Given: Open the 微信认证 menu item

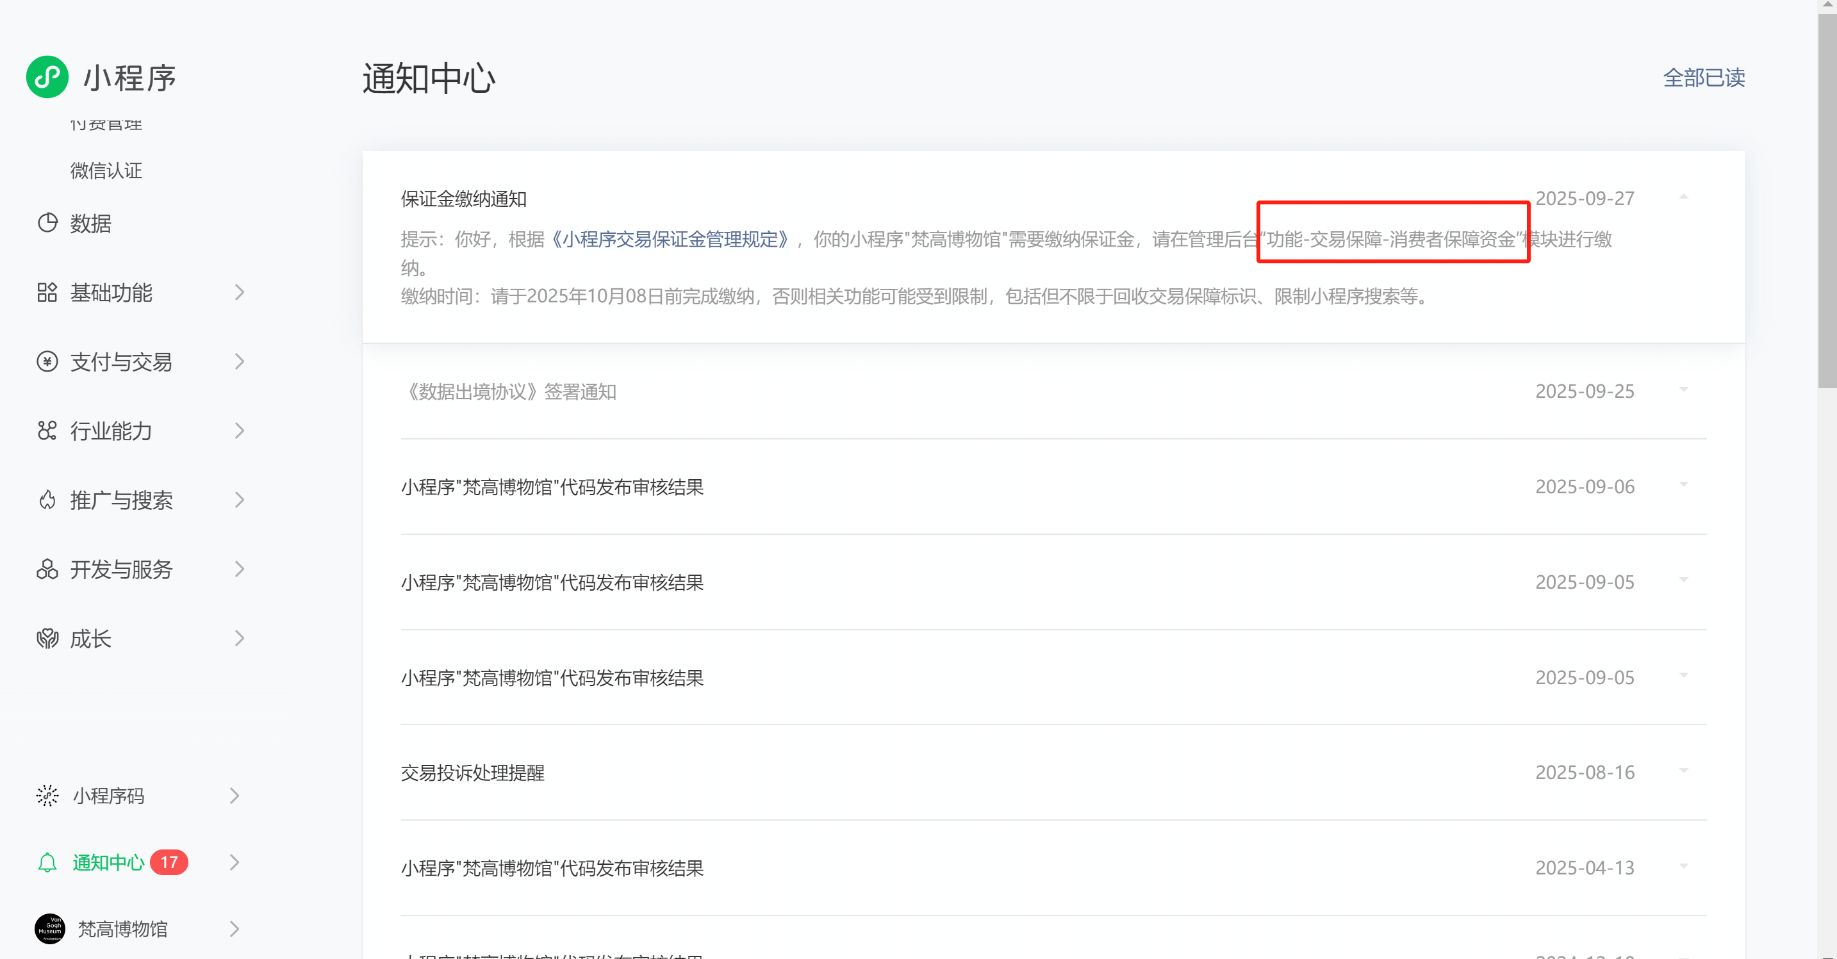Looking at the screenshot, I should coord(106,170).
